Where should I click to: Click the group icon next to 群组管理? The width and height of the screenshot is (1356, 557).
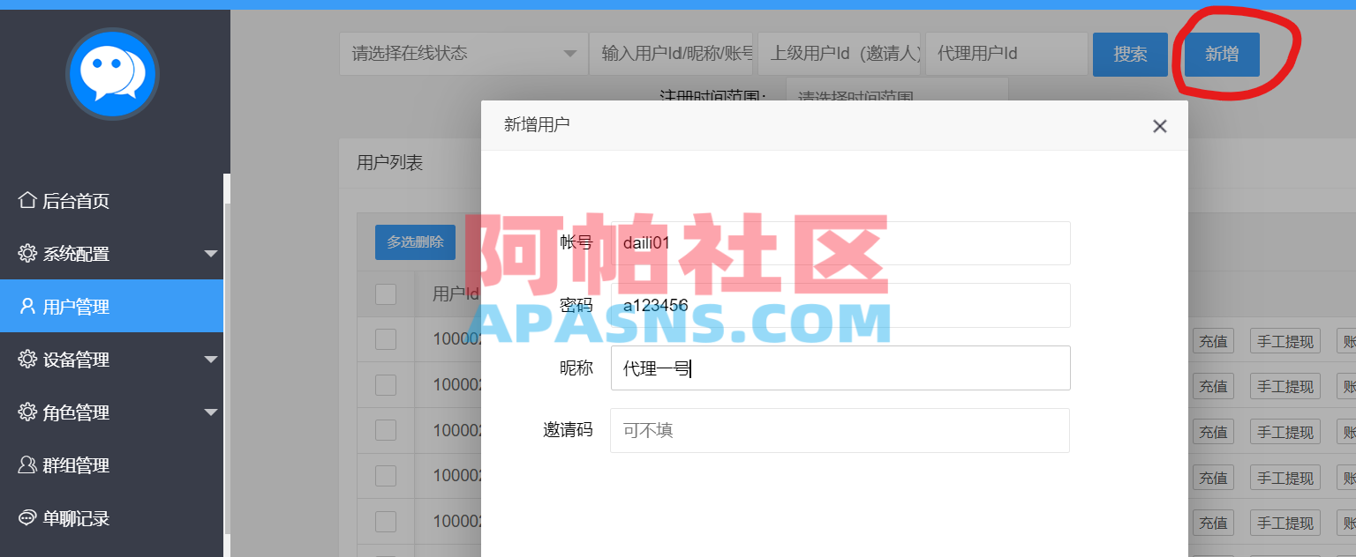pos(27,465)
